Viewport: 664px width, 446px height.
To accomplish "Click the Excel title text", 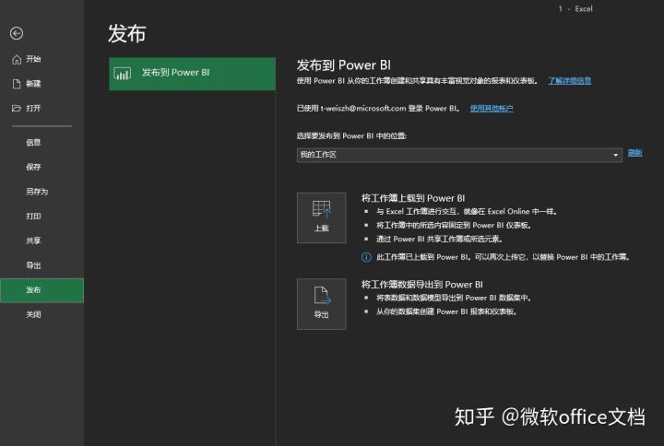I will (x=584, y=8).
